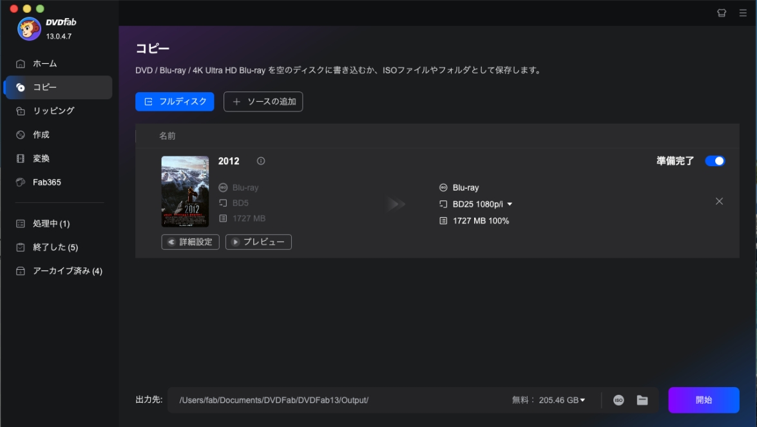Open the hamburger menu at the top right

[743, 13]
